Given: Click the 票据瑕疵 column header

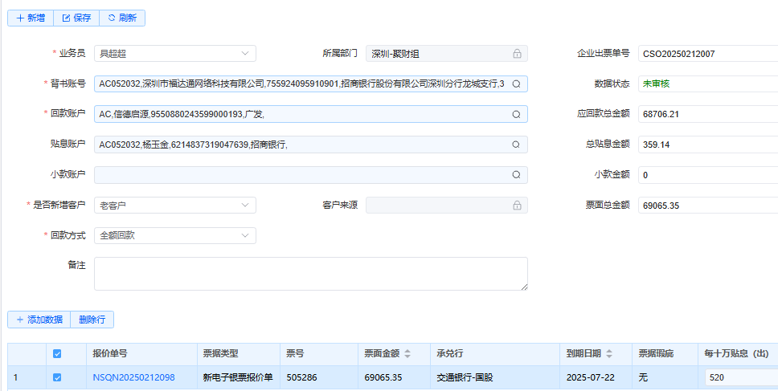Looking at the screenshot, I should pyautogui.click(x=665, y=354).
